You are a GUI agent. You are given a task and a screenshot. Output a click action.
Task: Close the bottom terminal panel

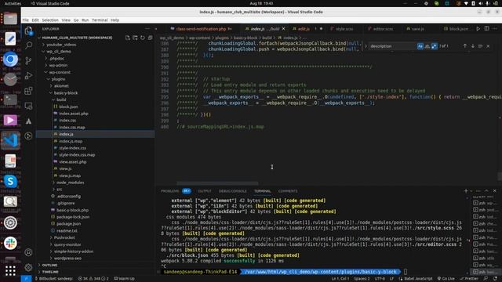[495, 191]
